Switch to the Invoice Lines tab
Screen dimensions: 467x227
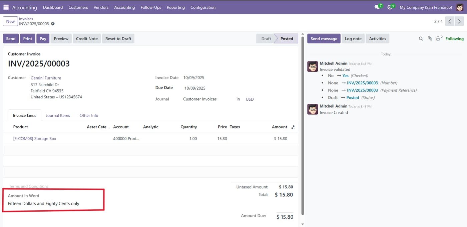pyautogui.click(x=24, y=115)
